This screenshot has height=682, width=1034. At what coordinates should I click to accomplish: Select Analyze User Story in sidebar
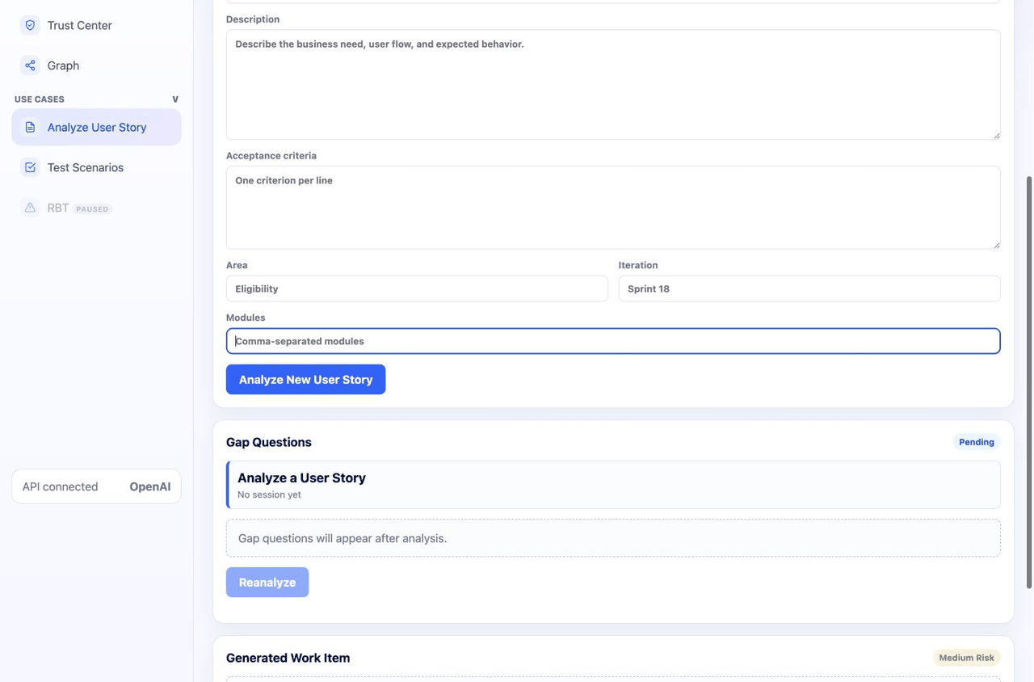pyautogui.click(x=96, y=127)
